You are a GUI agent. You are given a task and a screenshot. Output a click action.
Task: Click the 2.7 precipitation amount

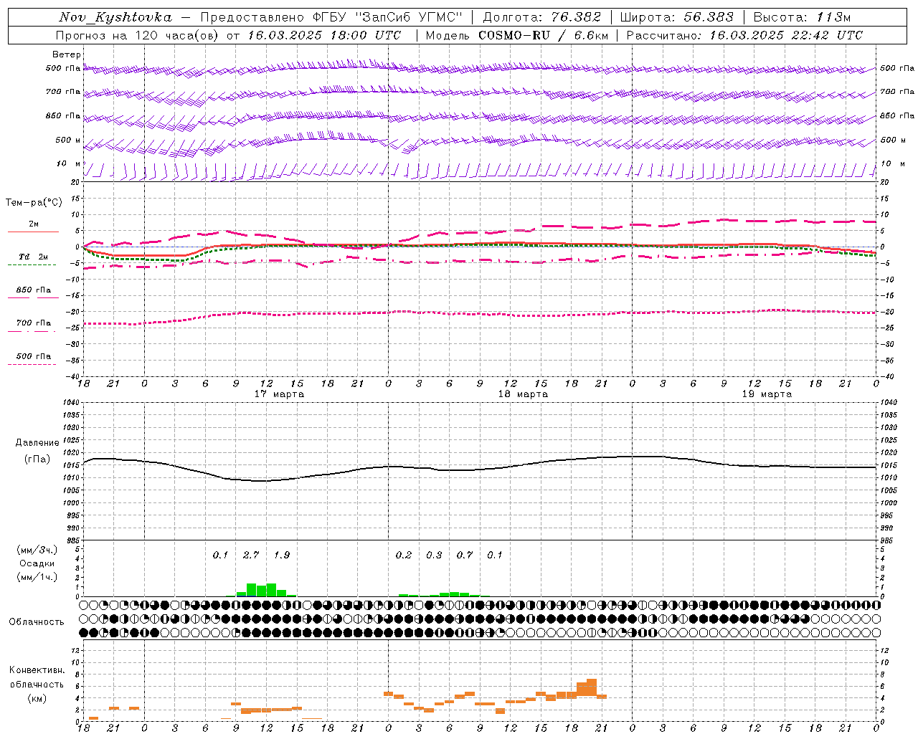coord(251,556)
